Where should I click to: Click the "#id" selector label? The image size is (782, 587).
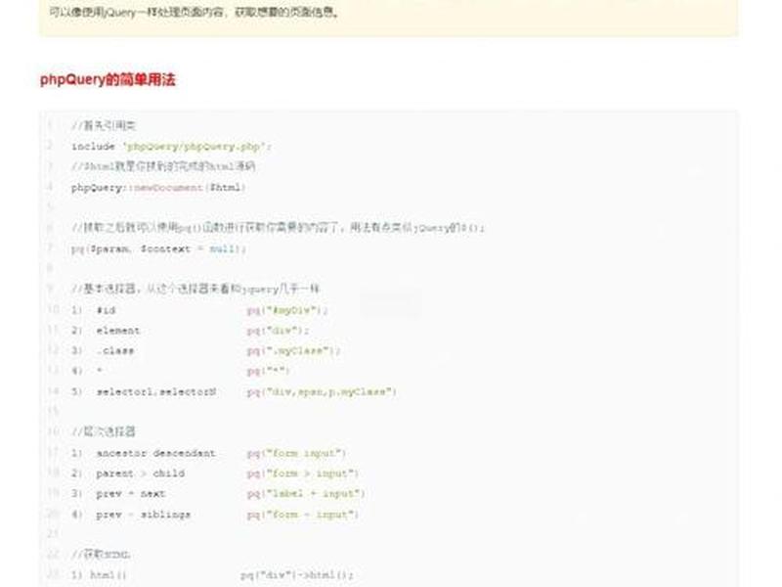107,310
